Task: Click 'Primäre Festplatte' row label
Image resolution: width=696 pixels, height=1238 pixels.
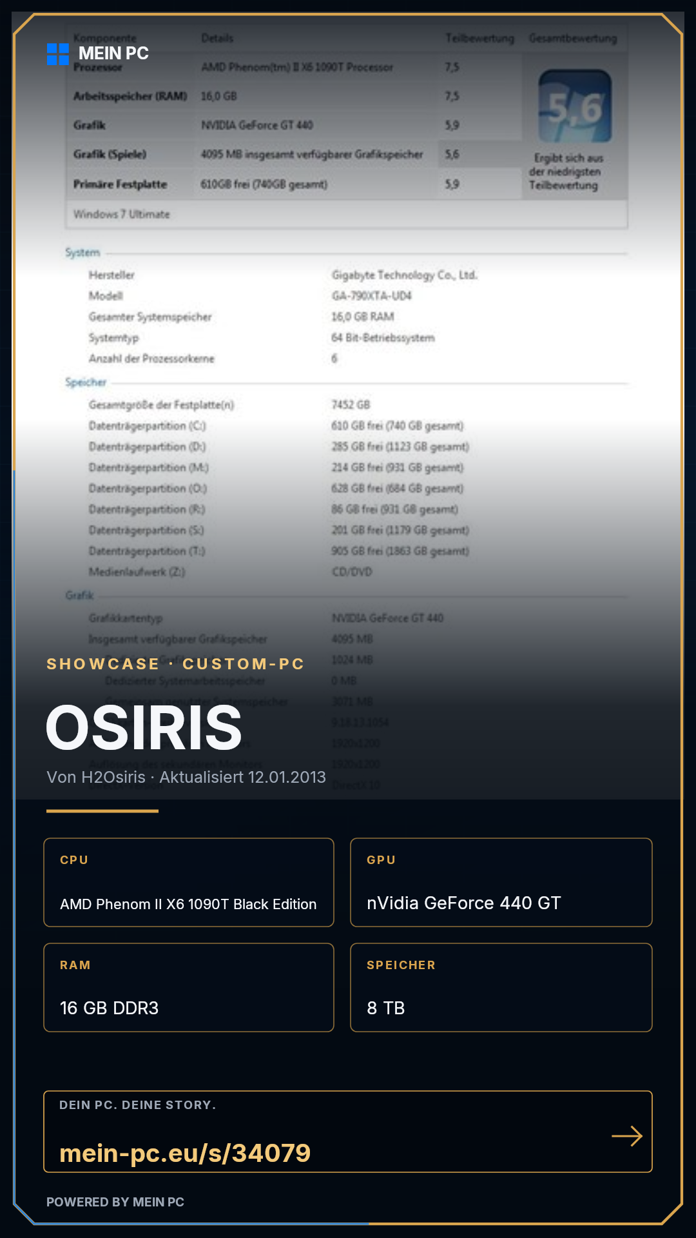Action: (120, 184)
